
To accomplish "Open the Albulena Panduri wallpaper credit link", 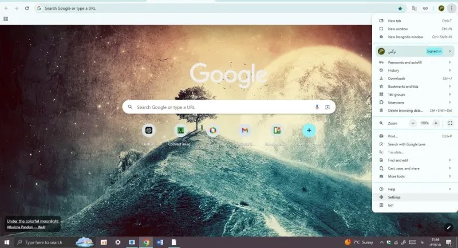I will pyautogui.click(x=26, y=227).
